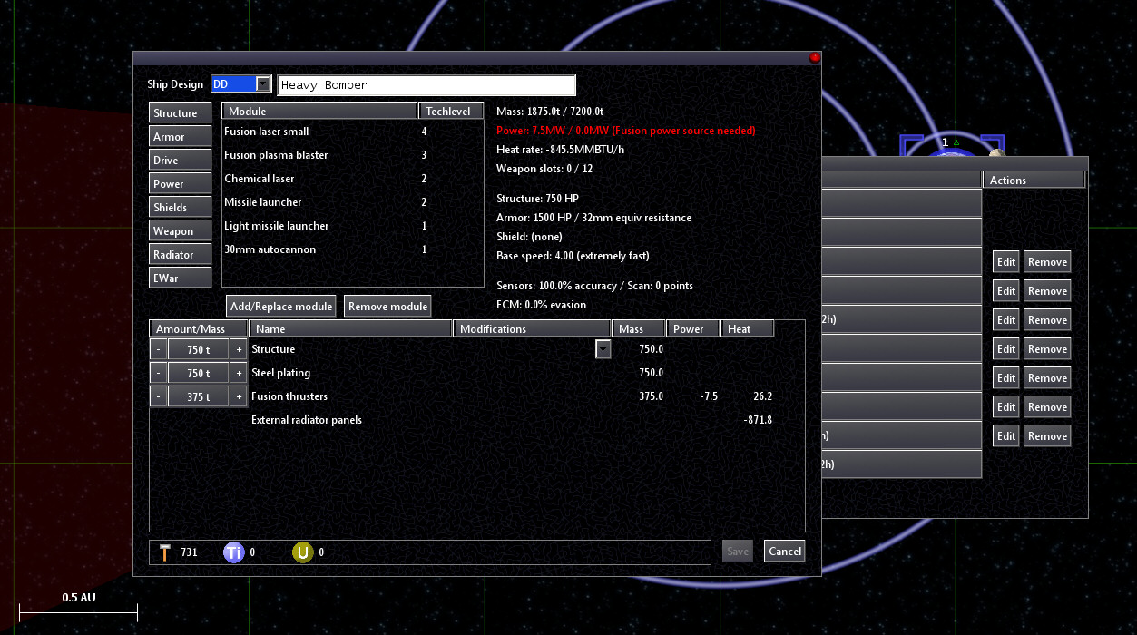This screenshot has width=1137, height=635.
Task: Increase Steel plating mass with plus button
Action: tap(239, 373)
